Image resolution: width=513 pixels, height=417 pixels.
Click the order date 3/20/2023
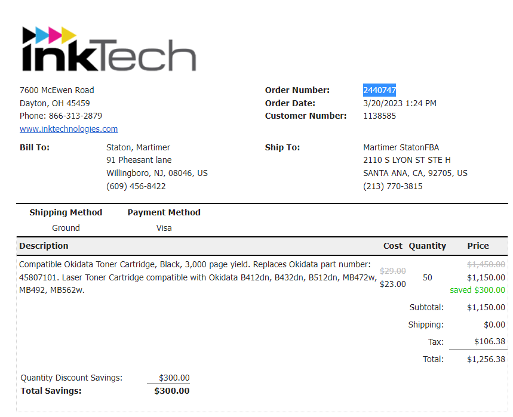383,103
